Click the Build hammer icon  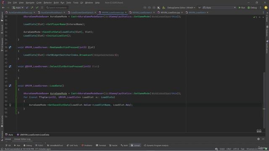tap(164, 8)
